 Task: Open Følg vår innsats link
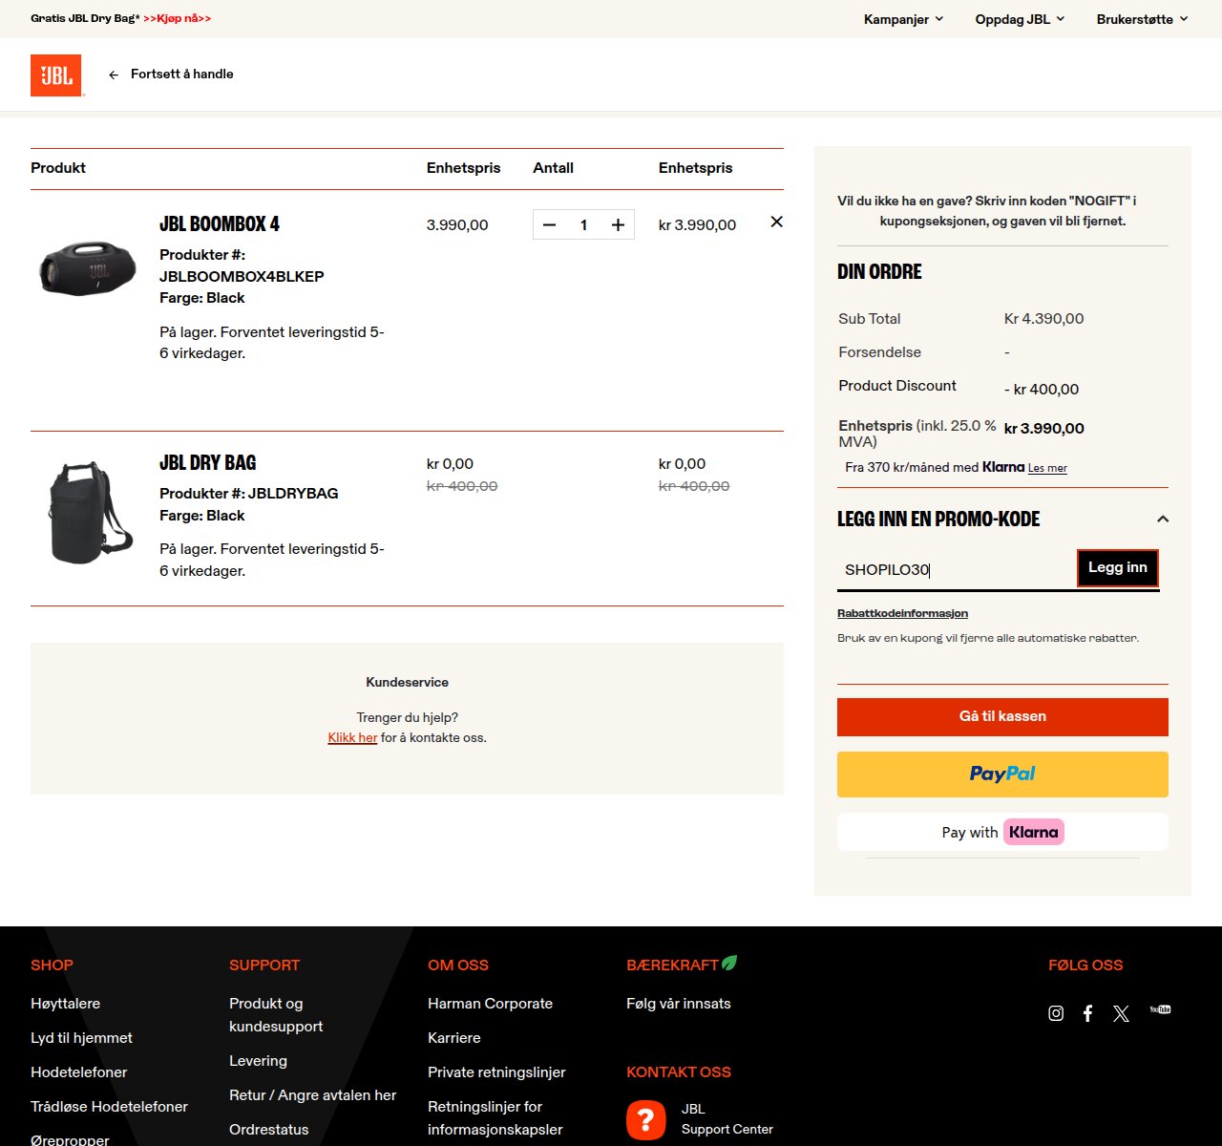[678, 1003]
